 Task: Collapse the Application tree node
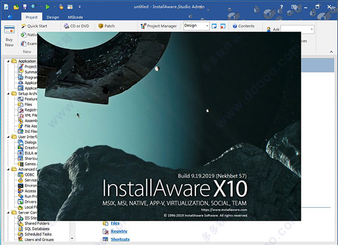pyautogui.click(x=8, y=61)
